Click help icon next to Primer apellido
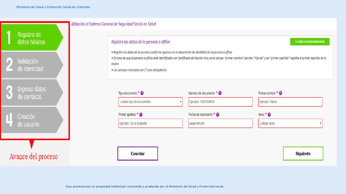 pos(141,115)
